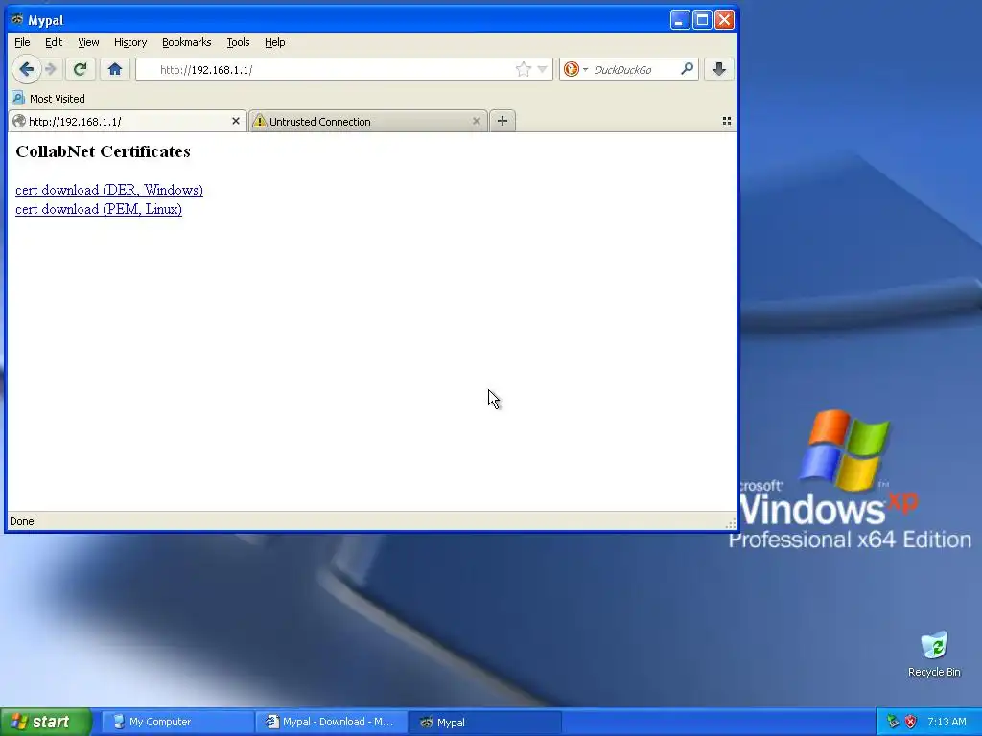The height and width of the screenshot is (736, 982).
Task: Maximize the Mypal window
Action: point(702,19)
